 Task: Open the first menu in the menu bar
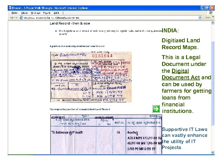[x=14, y=13]
